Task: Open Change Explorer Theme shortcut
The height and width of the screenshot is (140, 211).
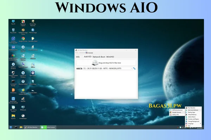Action: [13, 74]
